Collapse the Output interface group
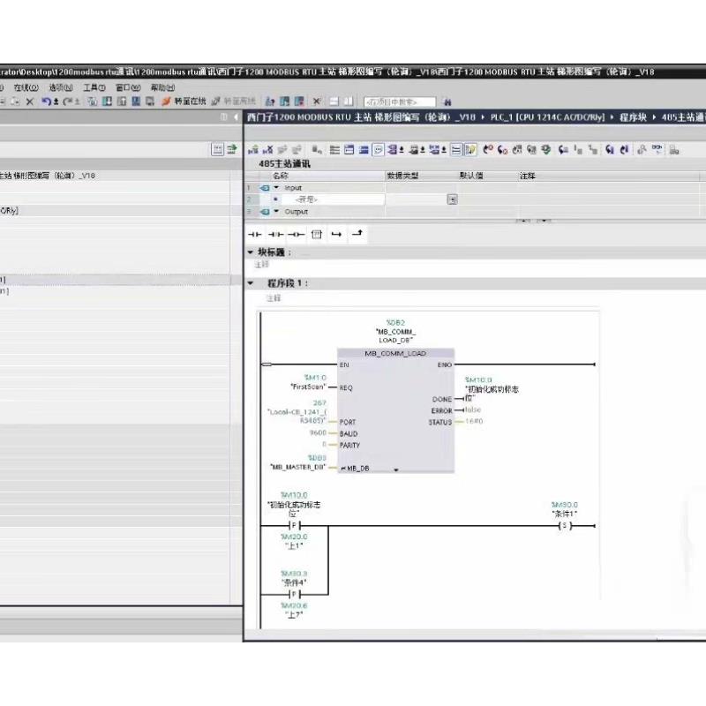The height and width of the screenshot is (706, 706). (x=276, y=211)
